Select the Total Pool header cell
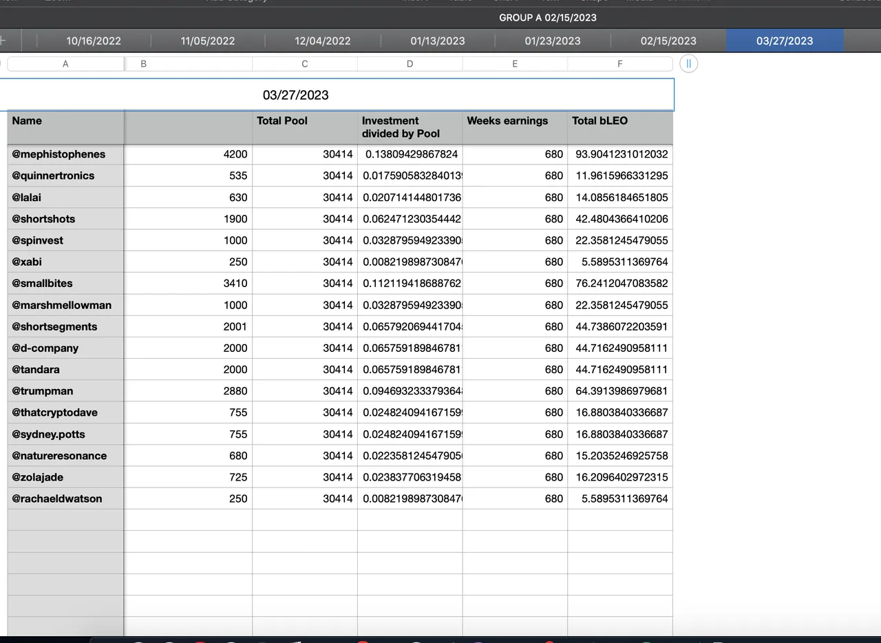881x643 pixels. click(x=305, y=127)
